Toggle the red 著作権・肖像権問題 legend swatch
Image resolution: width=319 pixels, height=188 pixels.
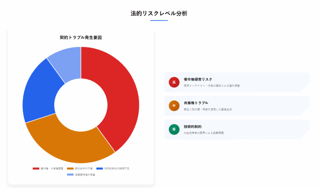(x=36, y=168)
